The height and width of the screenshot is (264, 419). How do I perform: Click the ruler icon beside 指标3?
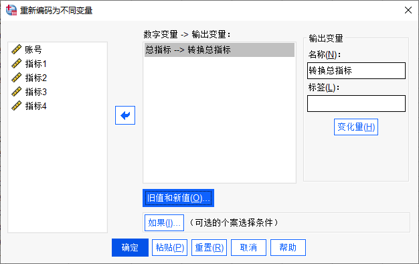point(17,92)
